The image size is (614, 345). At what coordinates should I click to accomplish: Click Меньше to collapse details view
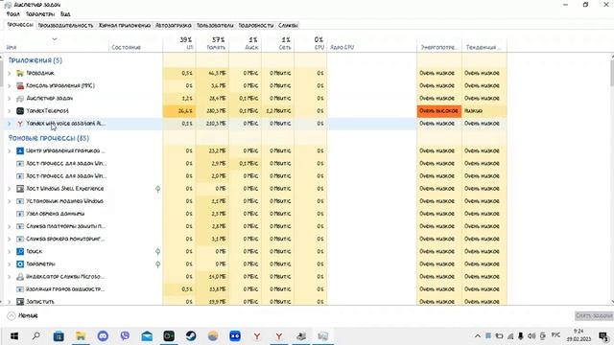point(23,315)
